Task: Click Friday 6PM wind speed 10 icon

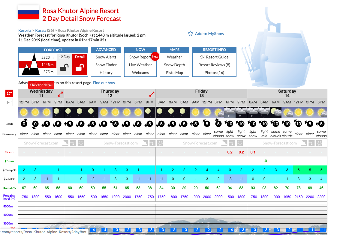Action: (229, 123)
